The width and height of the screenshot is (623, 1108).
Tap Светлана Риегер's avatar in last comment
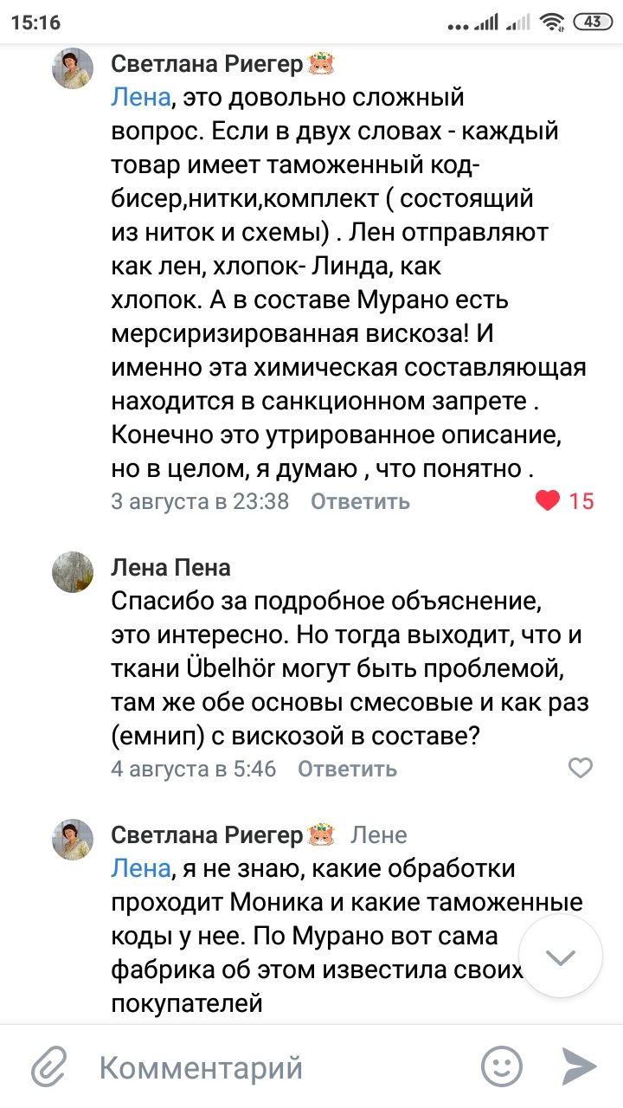(74, 839)
